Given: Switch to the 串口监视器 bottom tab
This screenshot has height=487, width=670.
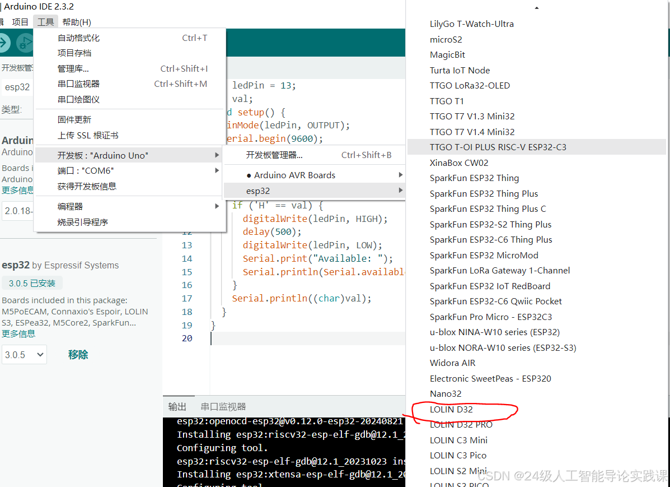Looking at the screenshot, I should (223, 406).
